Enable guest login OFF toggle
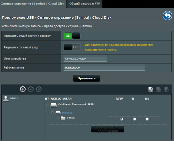The width and height of the screenshot is (174, 141). (72, 47)
